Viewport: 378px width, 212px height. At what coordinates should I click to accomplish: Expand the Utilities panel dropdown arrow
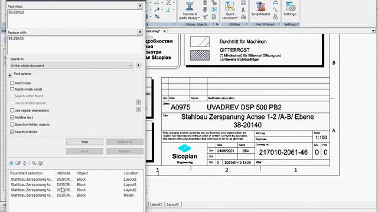tap(246, 24)
